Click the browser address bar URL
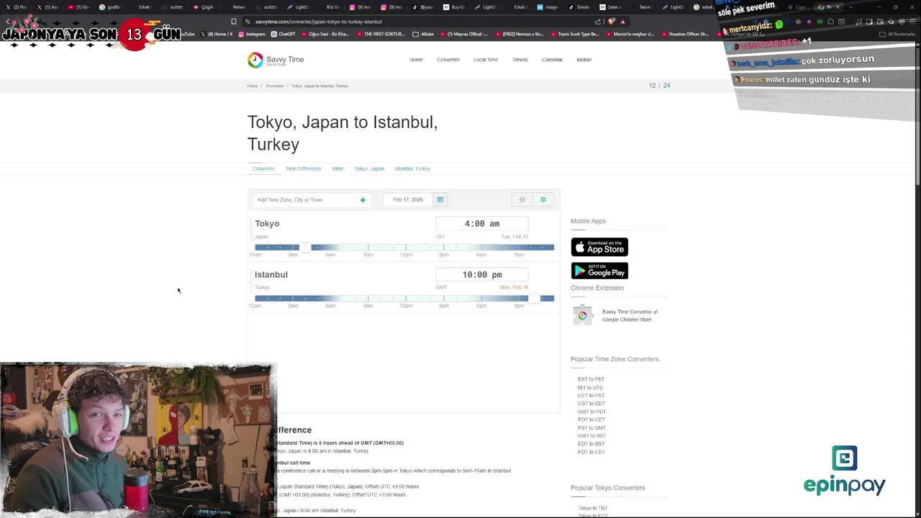This screenshot has width=921, height=518. tap(319, 22)
